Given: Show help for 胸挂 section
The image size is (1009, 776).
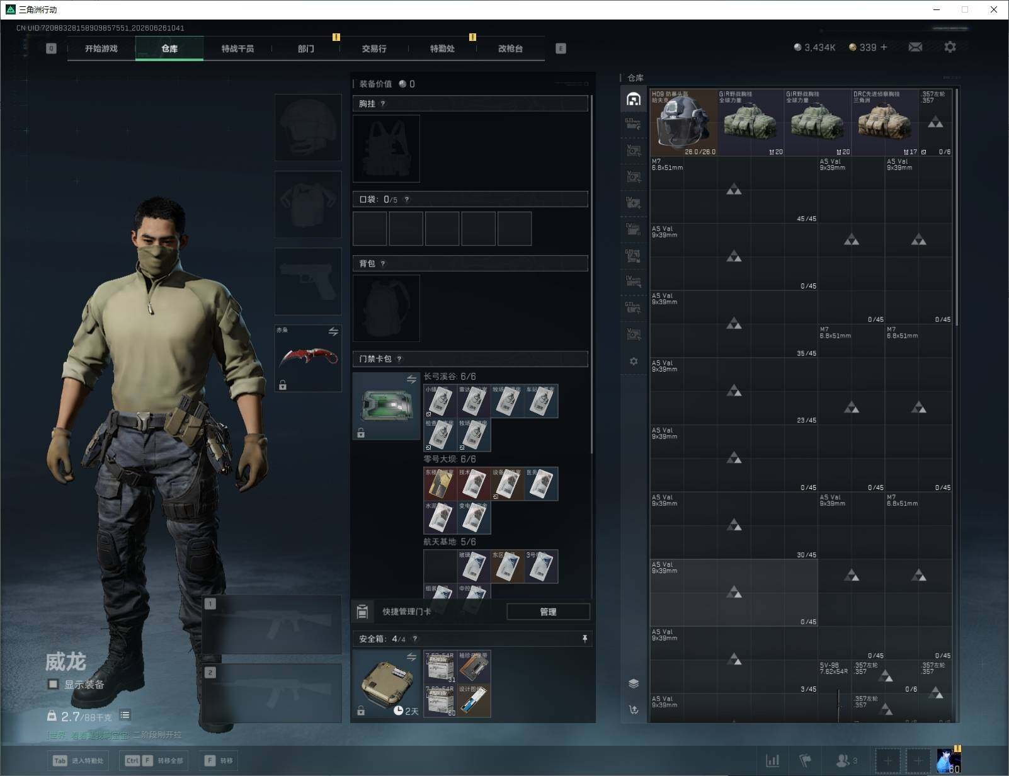Looking at the screenshot, I should click(383, 104).
